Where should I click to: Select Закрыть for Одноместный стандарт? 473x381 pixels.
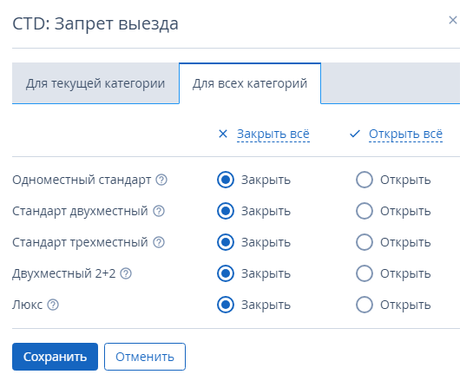226,180
